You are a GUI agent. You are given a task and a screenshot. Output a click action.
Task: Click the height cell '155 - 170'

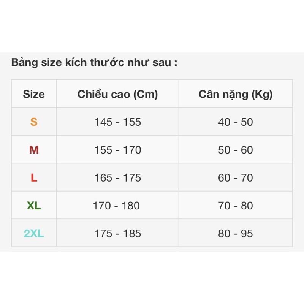pos(117,150)
